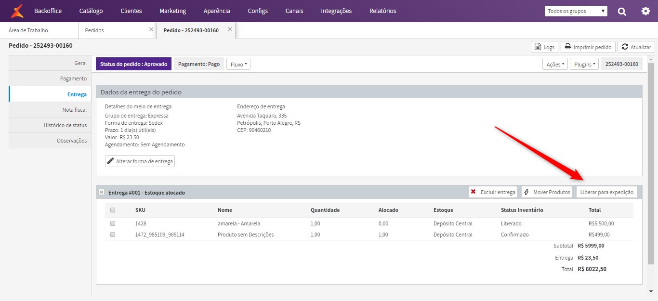Open Catálogo menu
The image size is (658, 301).
point(91,11)
